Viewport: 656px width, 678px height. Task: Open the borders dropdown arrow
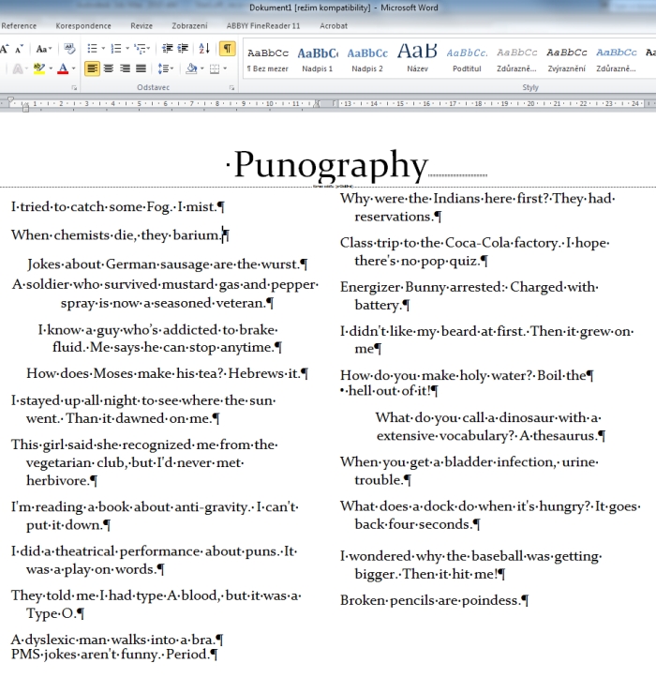(x=225, y=68)
